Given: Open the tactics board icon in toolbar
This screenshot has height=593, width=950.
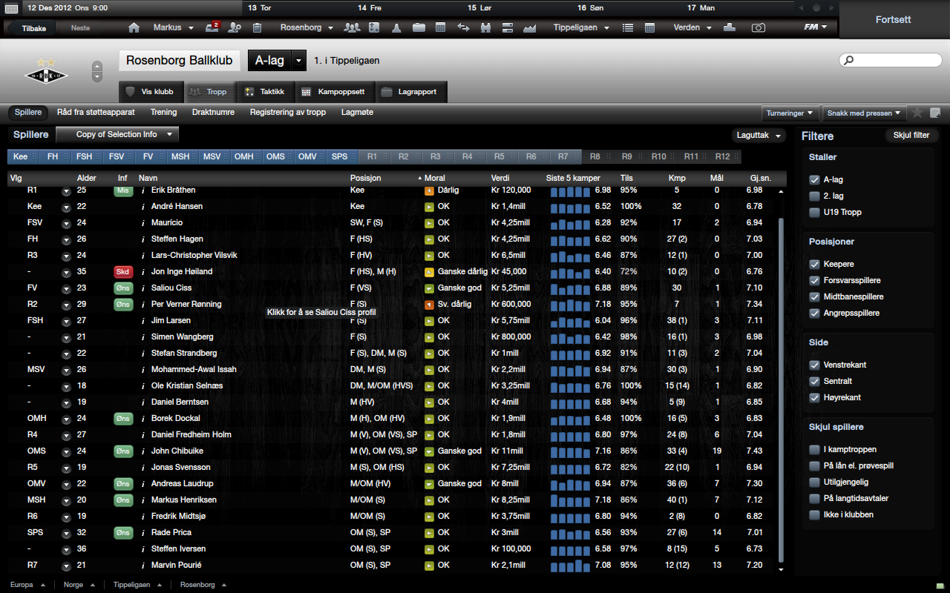Looking at the screenshot, I should (374, 27).
